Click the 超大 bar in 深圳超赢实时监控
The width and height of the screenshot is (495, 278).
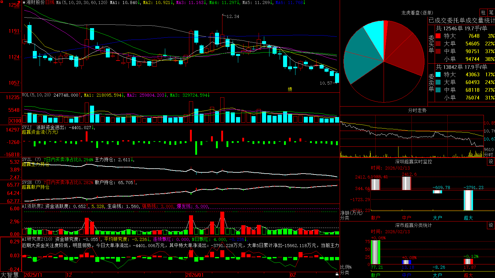(468, 200)
